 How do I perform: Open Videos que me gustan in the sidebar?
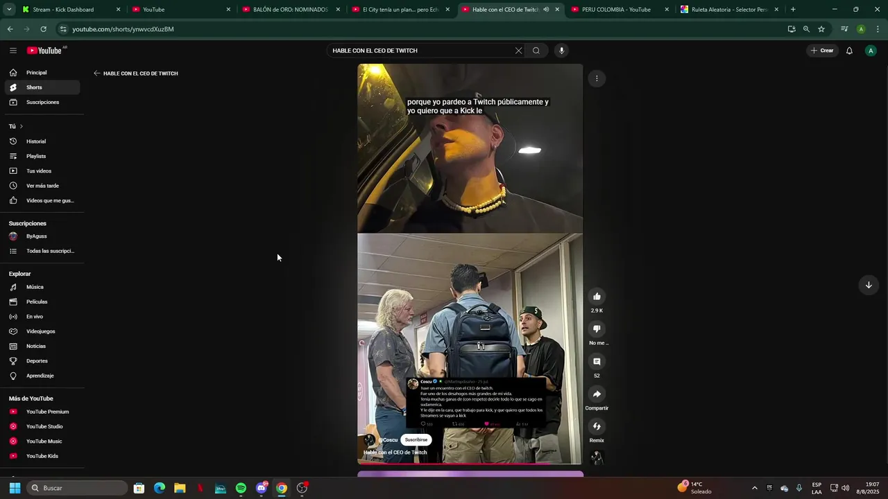point(42,201)
